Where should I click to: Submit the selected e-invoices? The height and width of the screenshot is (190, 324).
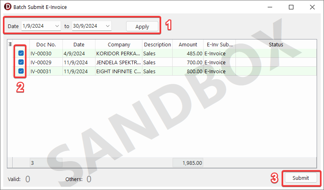coord(300,178)
